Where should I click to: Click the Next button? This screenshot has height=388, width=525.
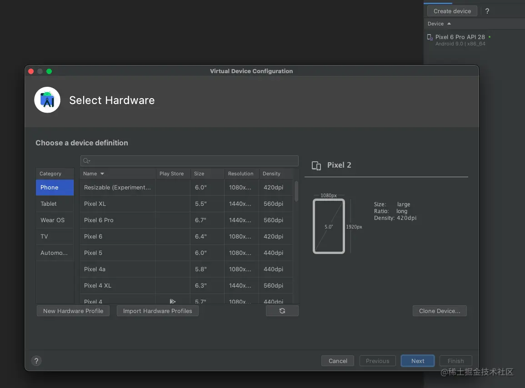point(418,361)
